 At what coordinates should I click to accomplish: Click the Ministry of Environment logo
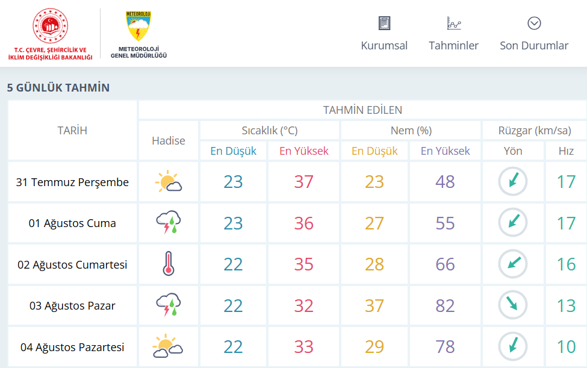click(50, 34)
